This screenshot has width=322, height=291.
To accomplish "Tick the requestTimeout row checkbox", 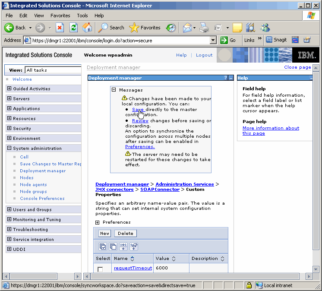I will click(x=100, y=269).
